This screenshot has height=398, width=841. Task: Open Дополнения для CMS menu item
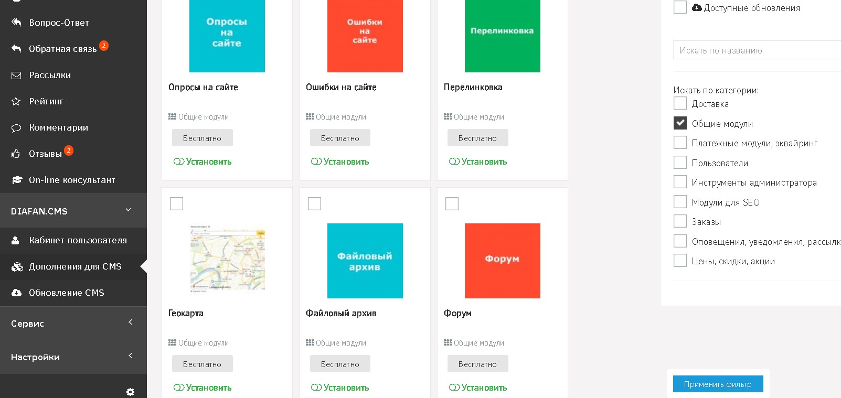tap(75, 266)
